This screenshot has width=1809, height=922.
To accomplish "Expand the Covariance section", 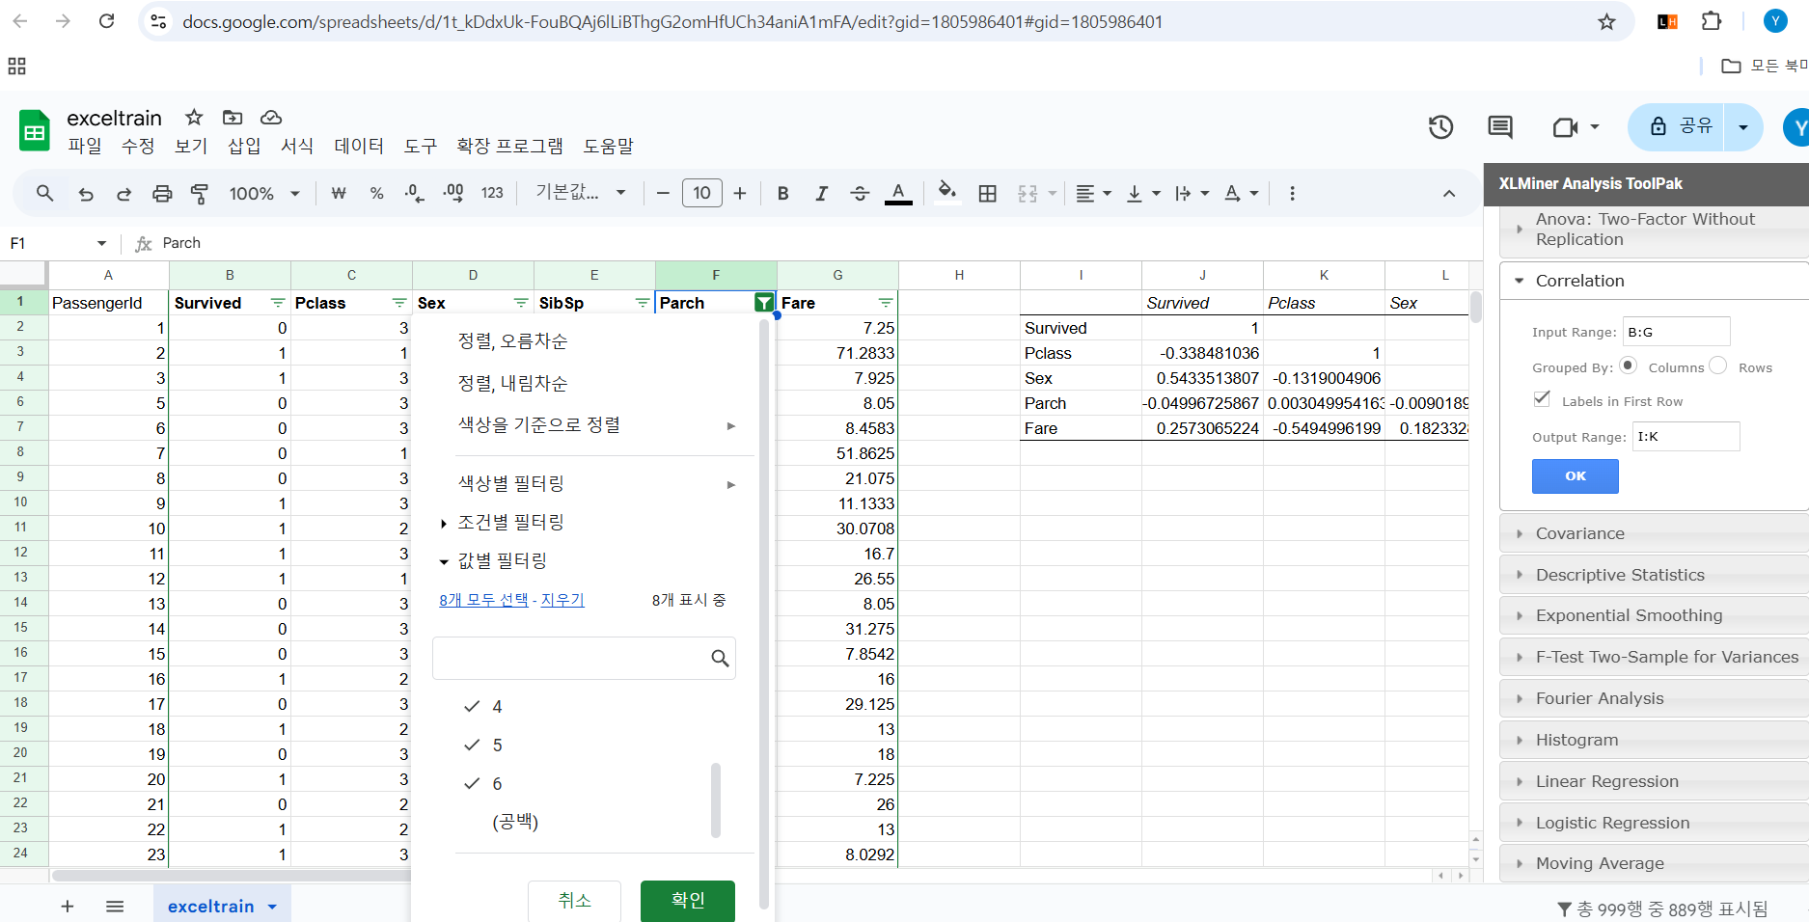I will [x=1654, y=533].
